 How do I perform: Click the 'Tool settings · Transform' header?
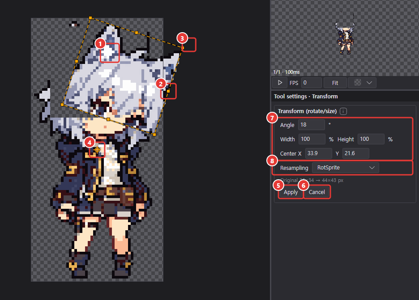(x=306, y=97)
